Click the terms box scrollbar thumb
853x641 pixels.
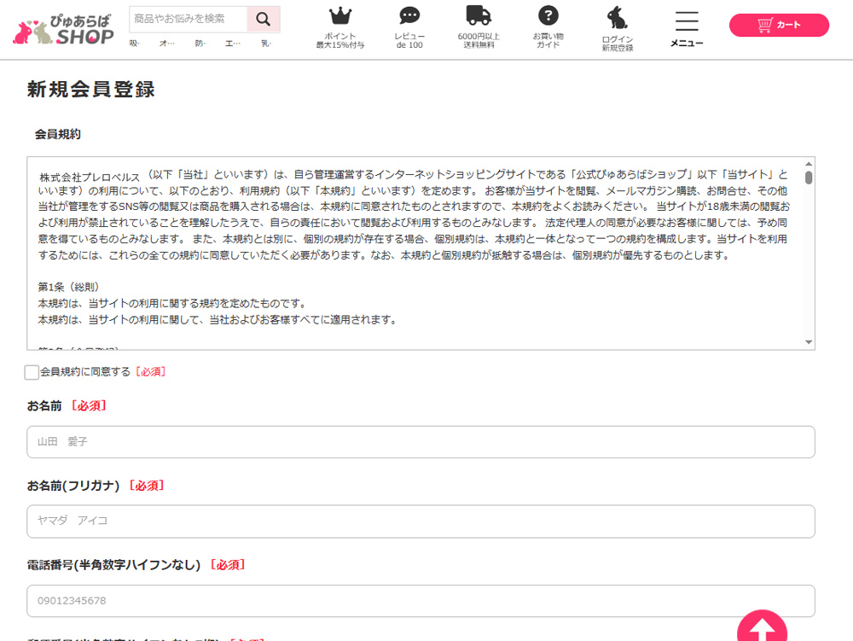[x=809, y=178]
